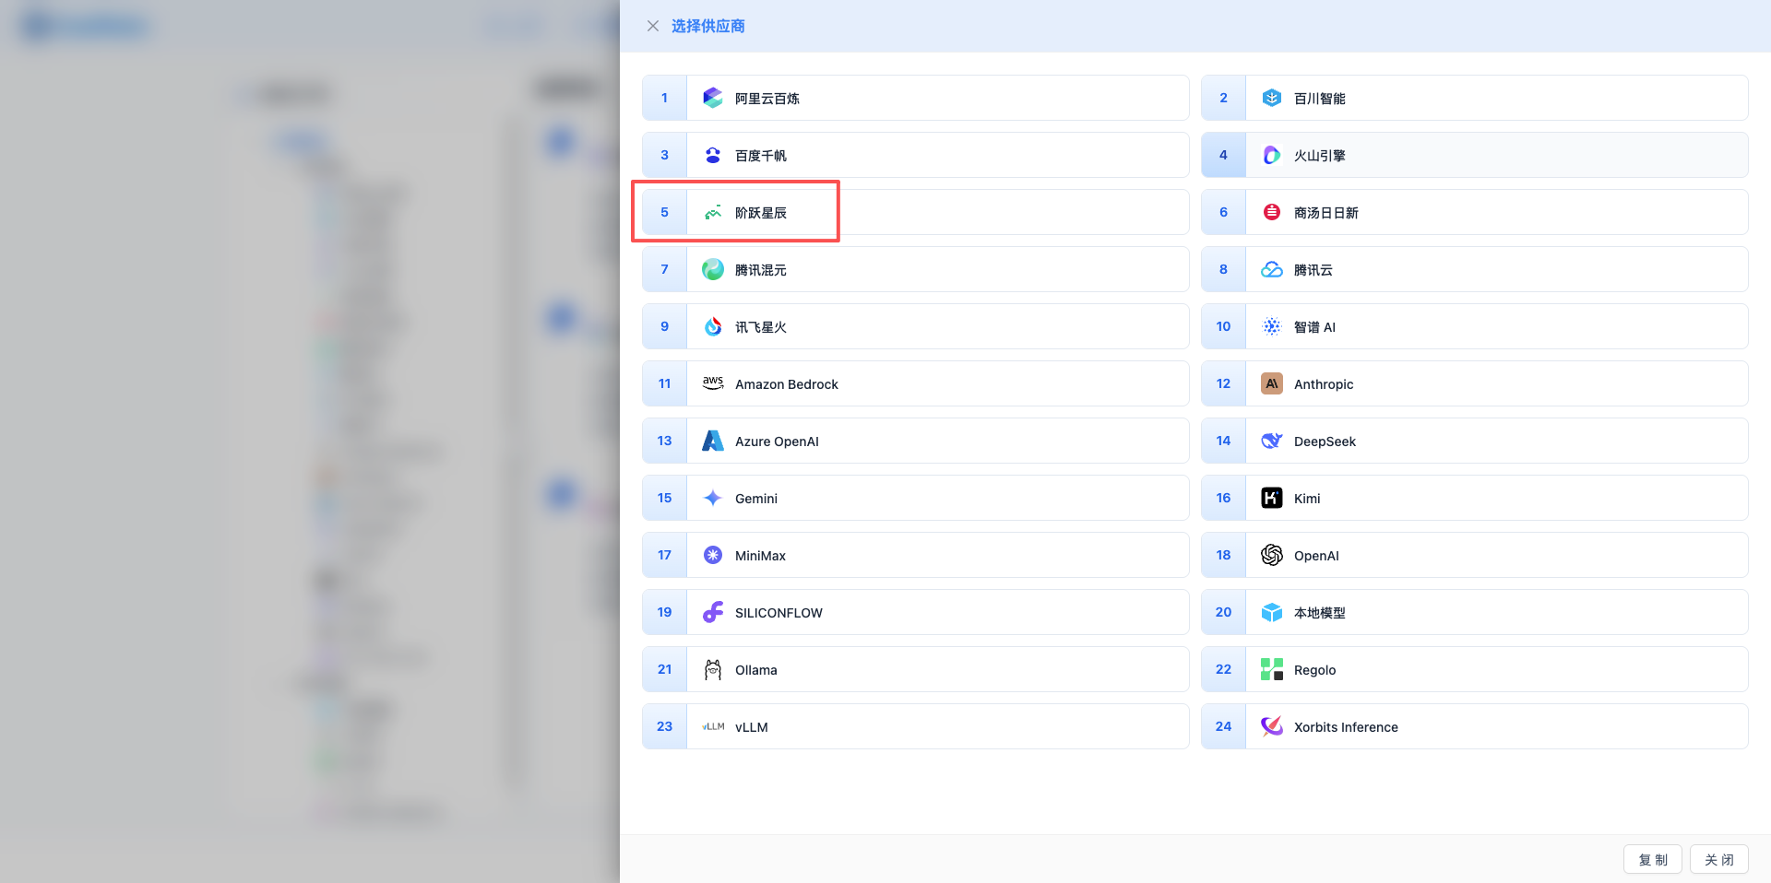Screen dimensions: 1771x883
Task: Choose the 本地模型 local model option
Action: [x=1319, y=613]
